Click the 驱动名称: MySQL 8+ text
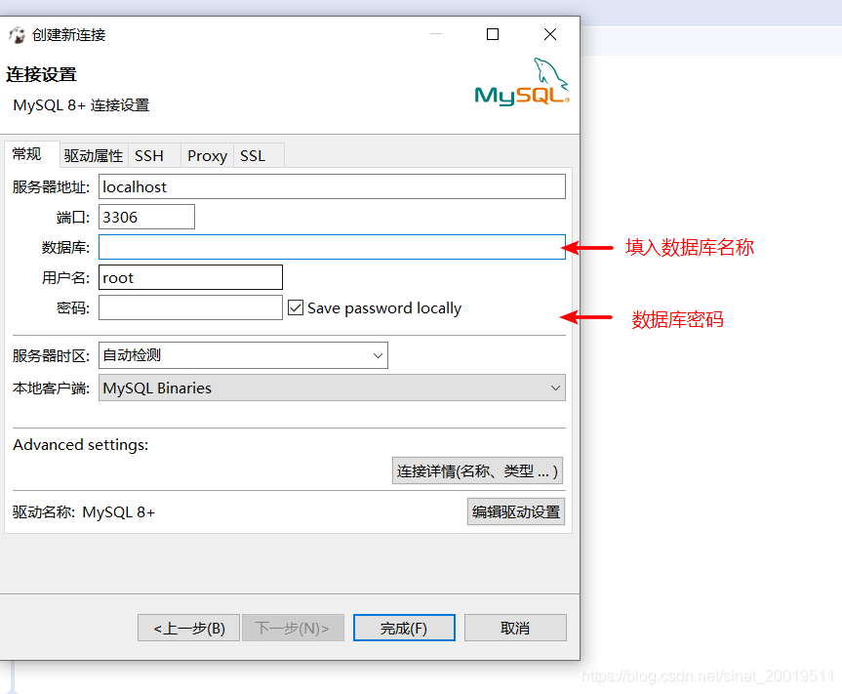 pos(84,511)
